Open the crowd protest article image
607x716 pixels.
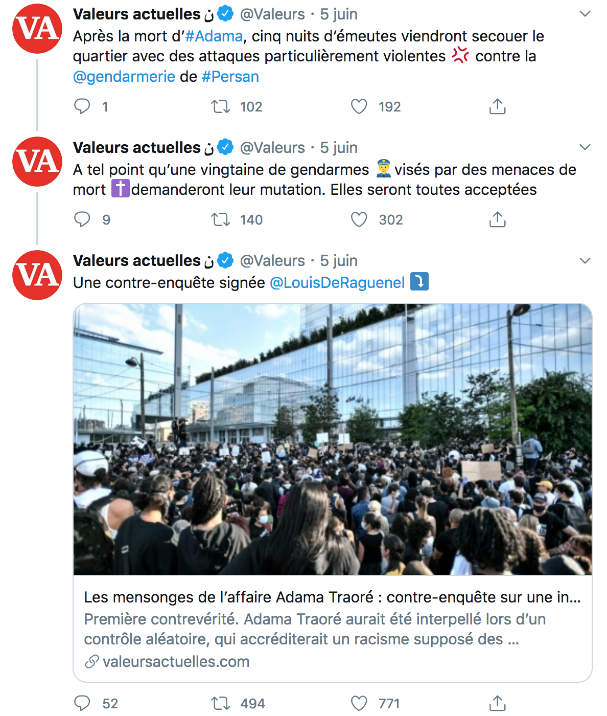pos(333,439)
